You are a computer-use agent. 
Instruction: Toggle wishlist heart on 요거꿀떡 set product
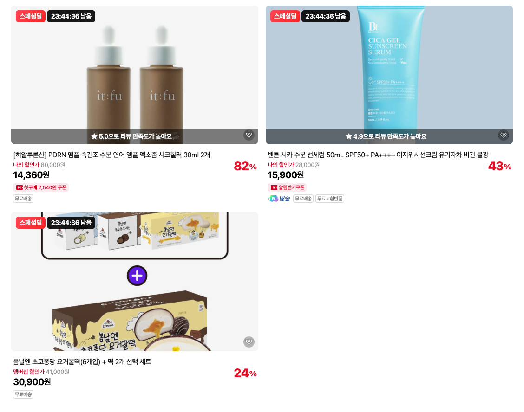(x=249, y=342)
